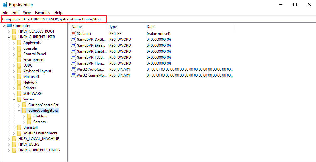Click the SOFTWARE folder icon
316x162 pixels.
[x=19, y=94]
